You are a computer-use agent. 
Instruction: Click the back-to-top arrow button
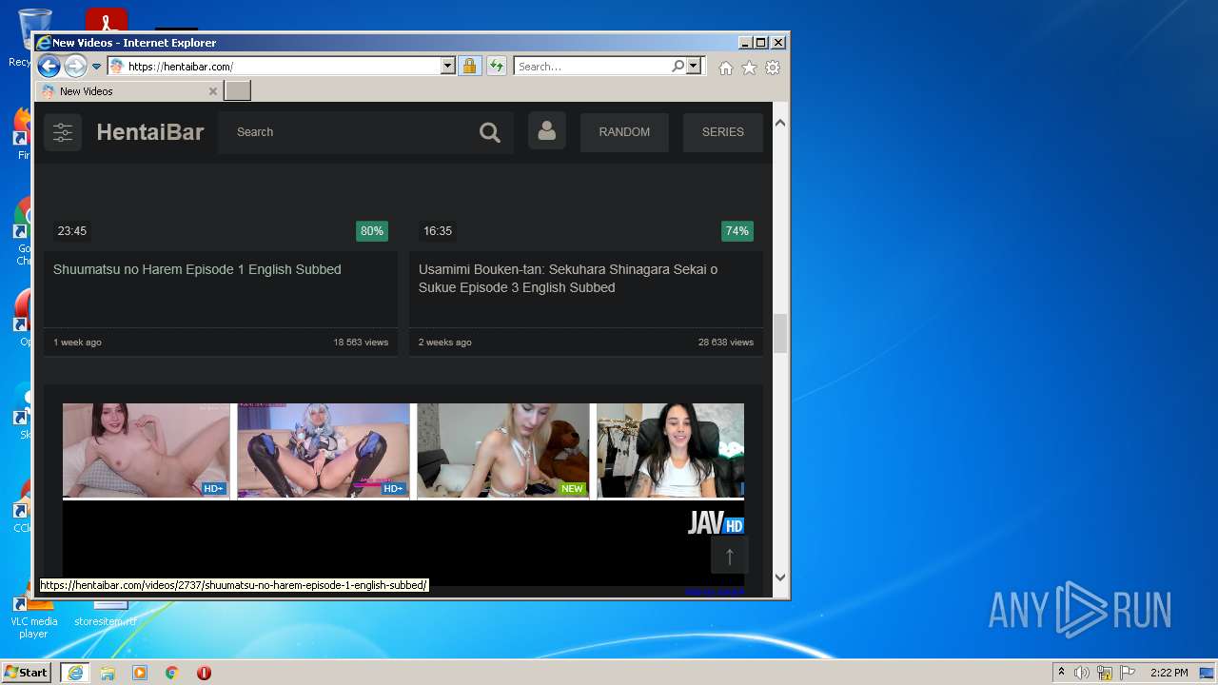tap(730, 556)
